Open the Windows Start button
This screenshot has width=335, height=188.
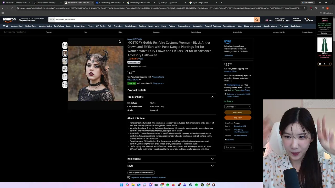[x=121, y=185]
